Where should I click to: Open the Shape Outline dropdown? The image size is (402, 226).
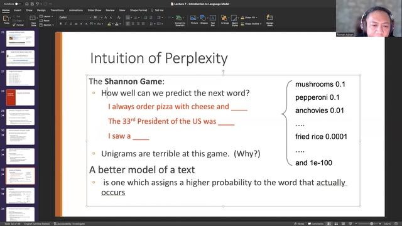point(251,24)
